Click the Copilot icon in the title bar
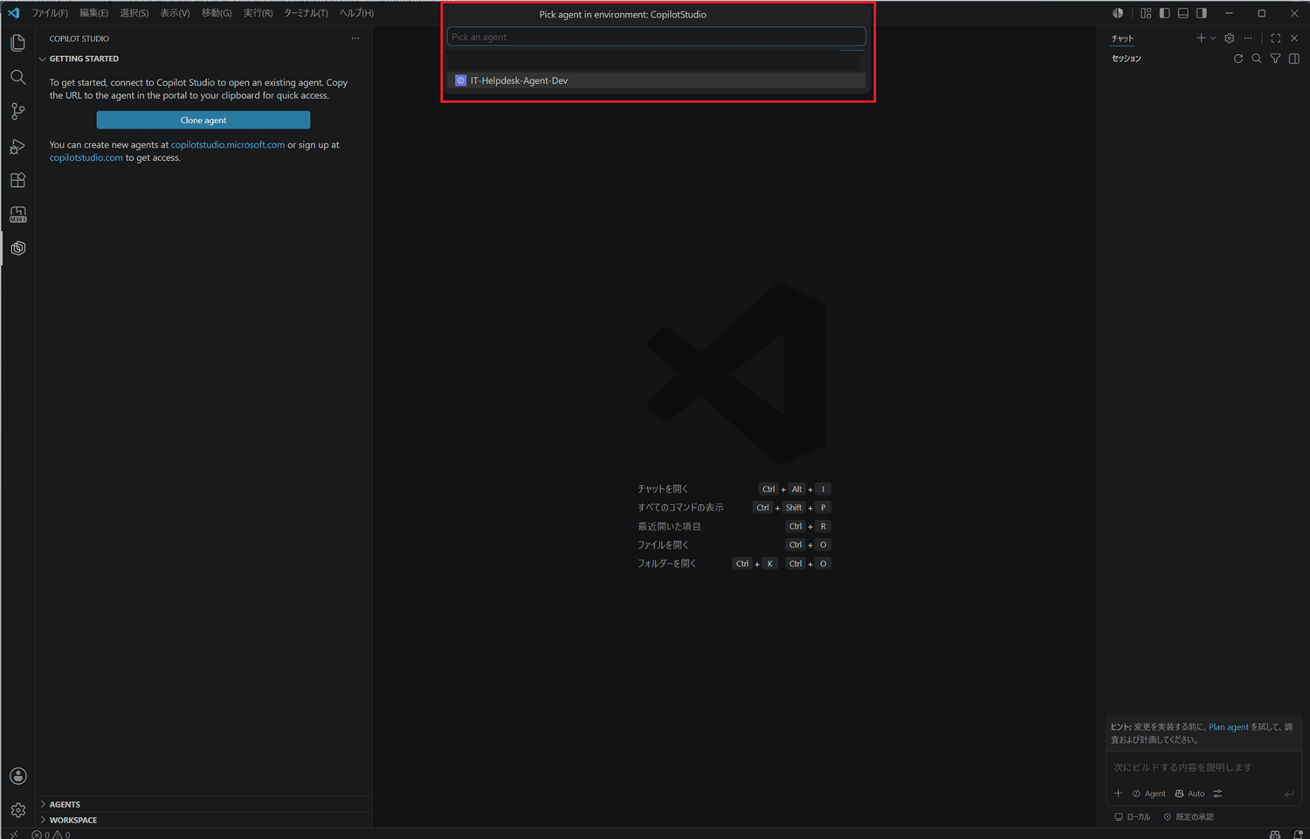The width and height of the screenshot is (1310, 839). click(x=1118, y=13)
